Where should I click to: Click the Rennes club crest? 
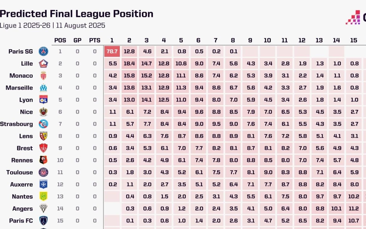pyautogui.click(x=43, y=160)
